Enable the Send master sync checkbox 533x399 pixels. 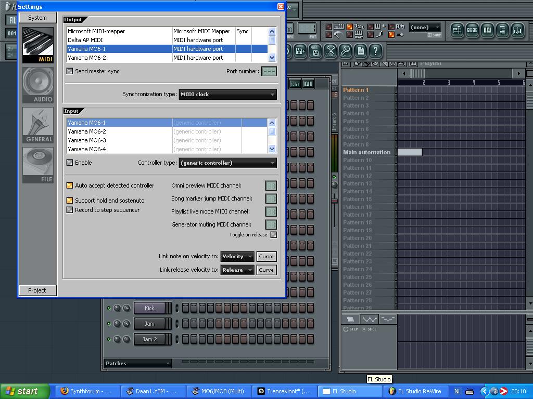tap(70, 71)
